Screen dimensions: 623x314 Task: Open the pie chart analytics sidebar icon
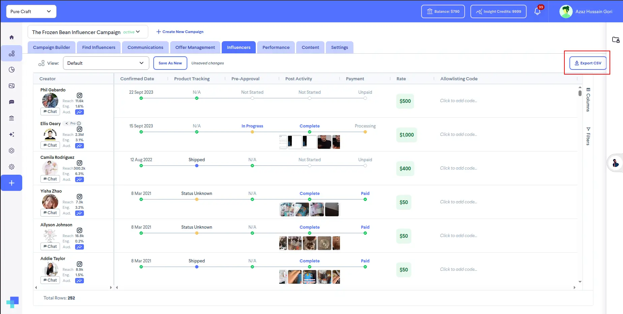tap(11, 70)
